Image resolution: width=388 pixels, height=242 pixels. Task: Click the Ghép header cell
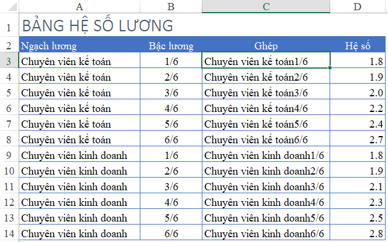(266, 45)
